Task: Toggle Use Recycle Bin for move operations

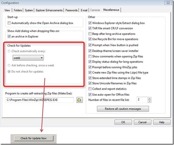Action: pyautogui.click(x=90, y=39)
